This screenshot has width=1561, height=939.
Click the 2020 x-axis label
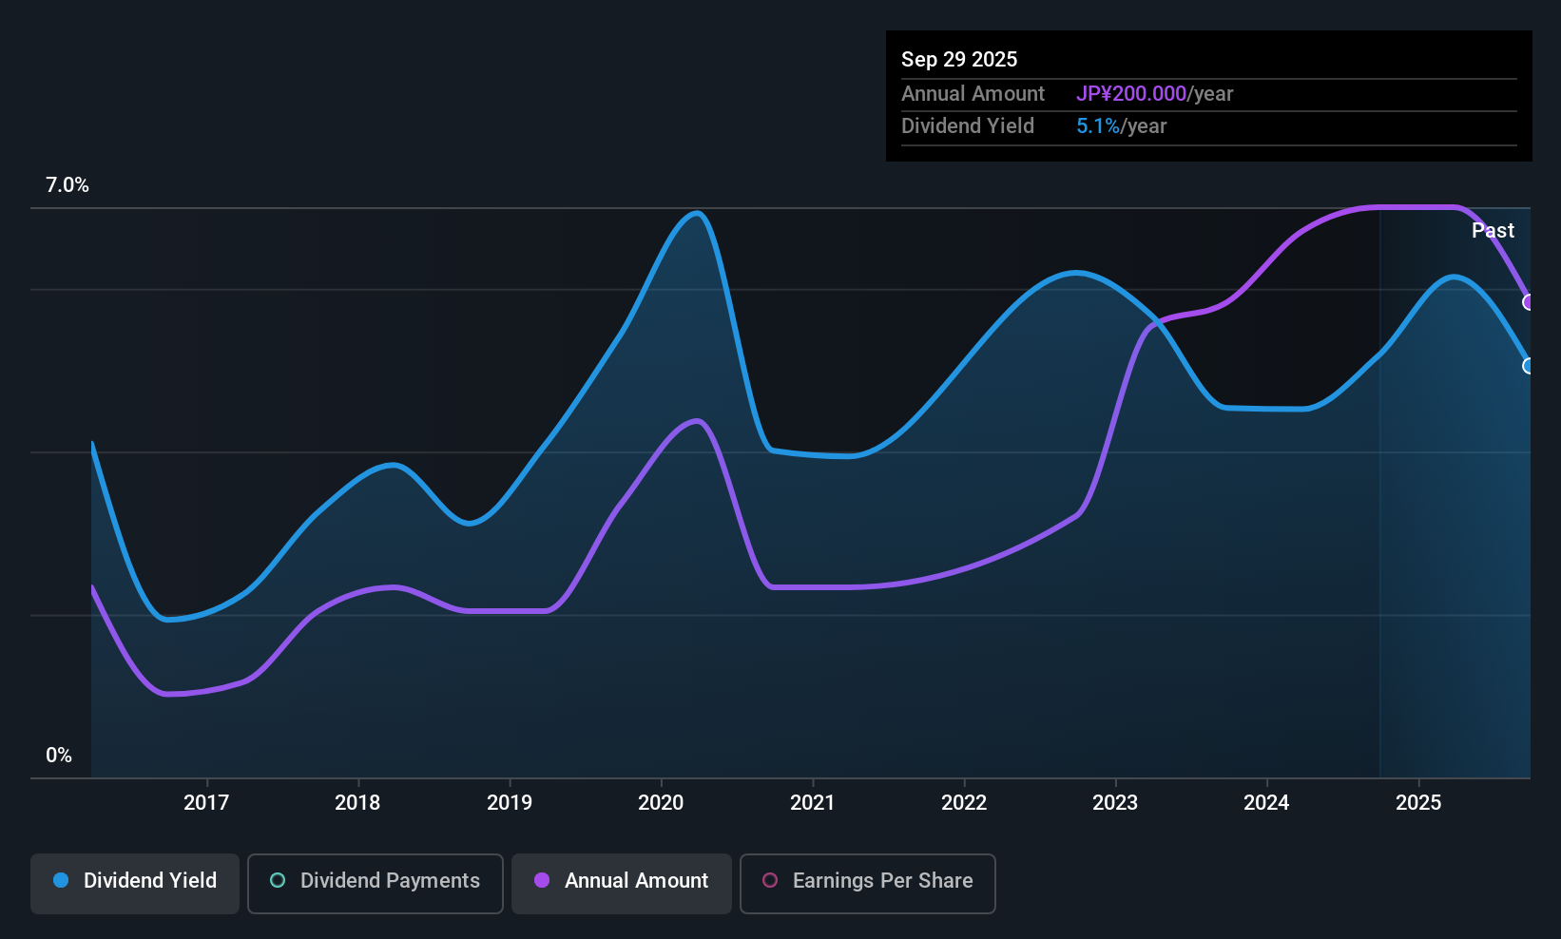click(x=661, y=803)
